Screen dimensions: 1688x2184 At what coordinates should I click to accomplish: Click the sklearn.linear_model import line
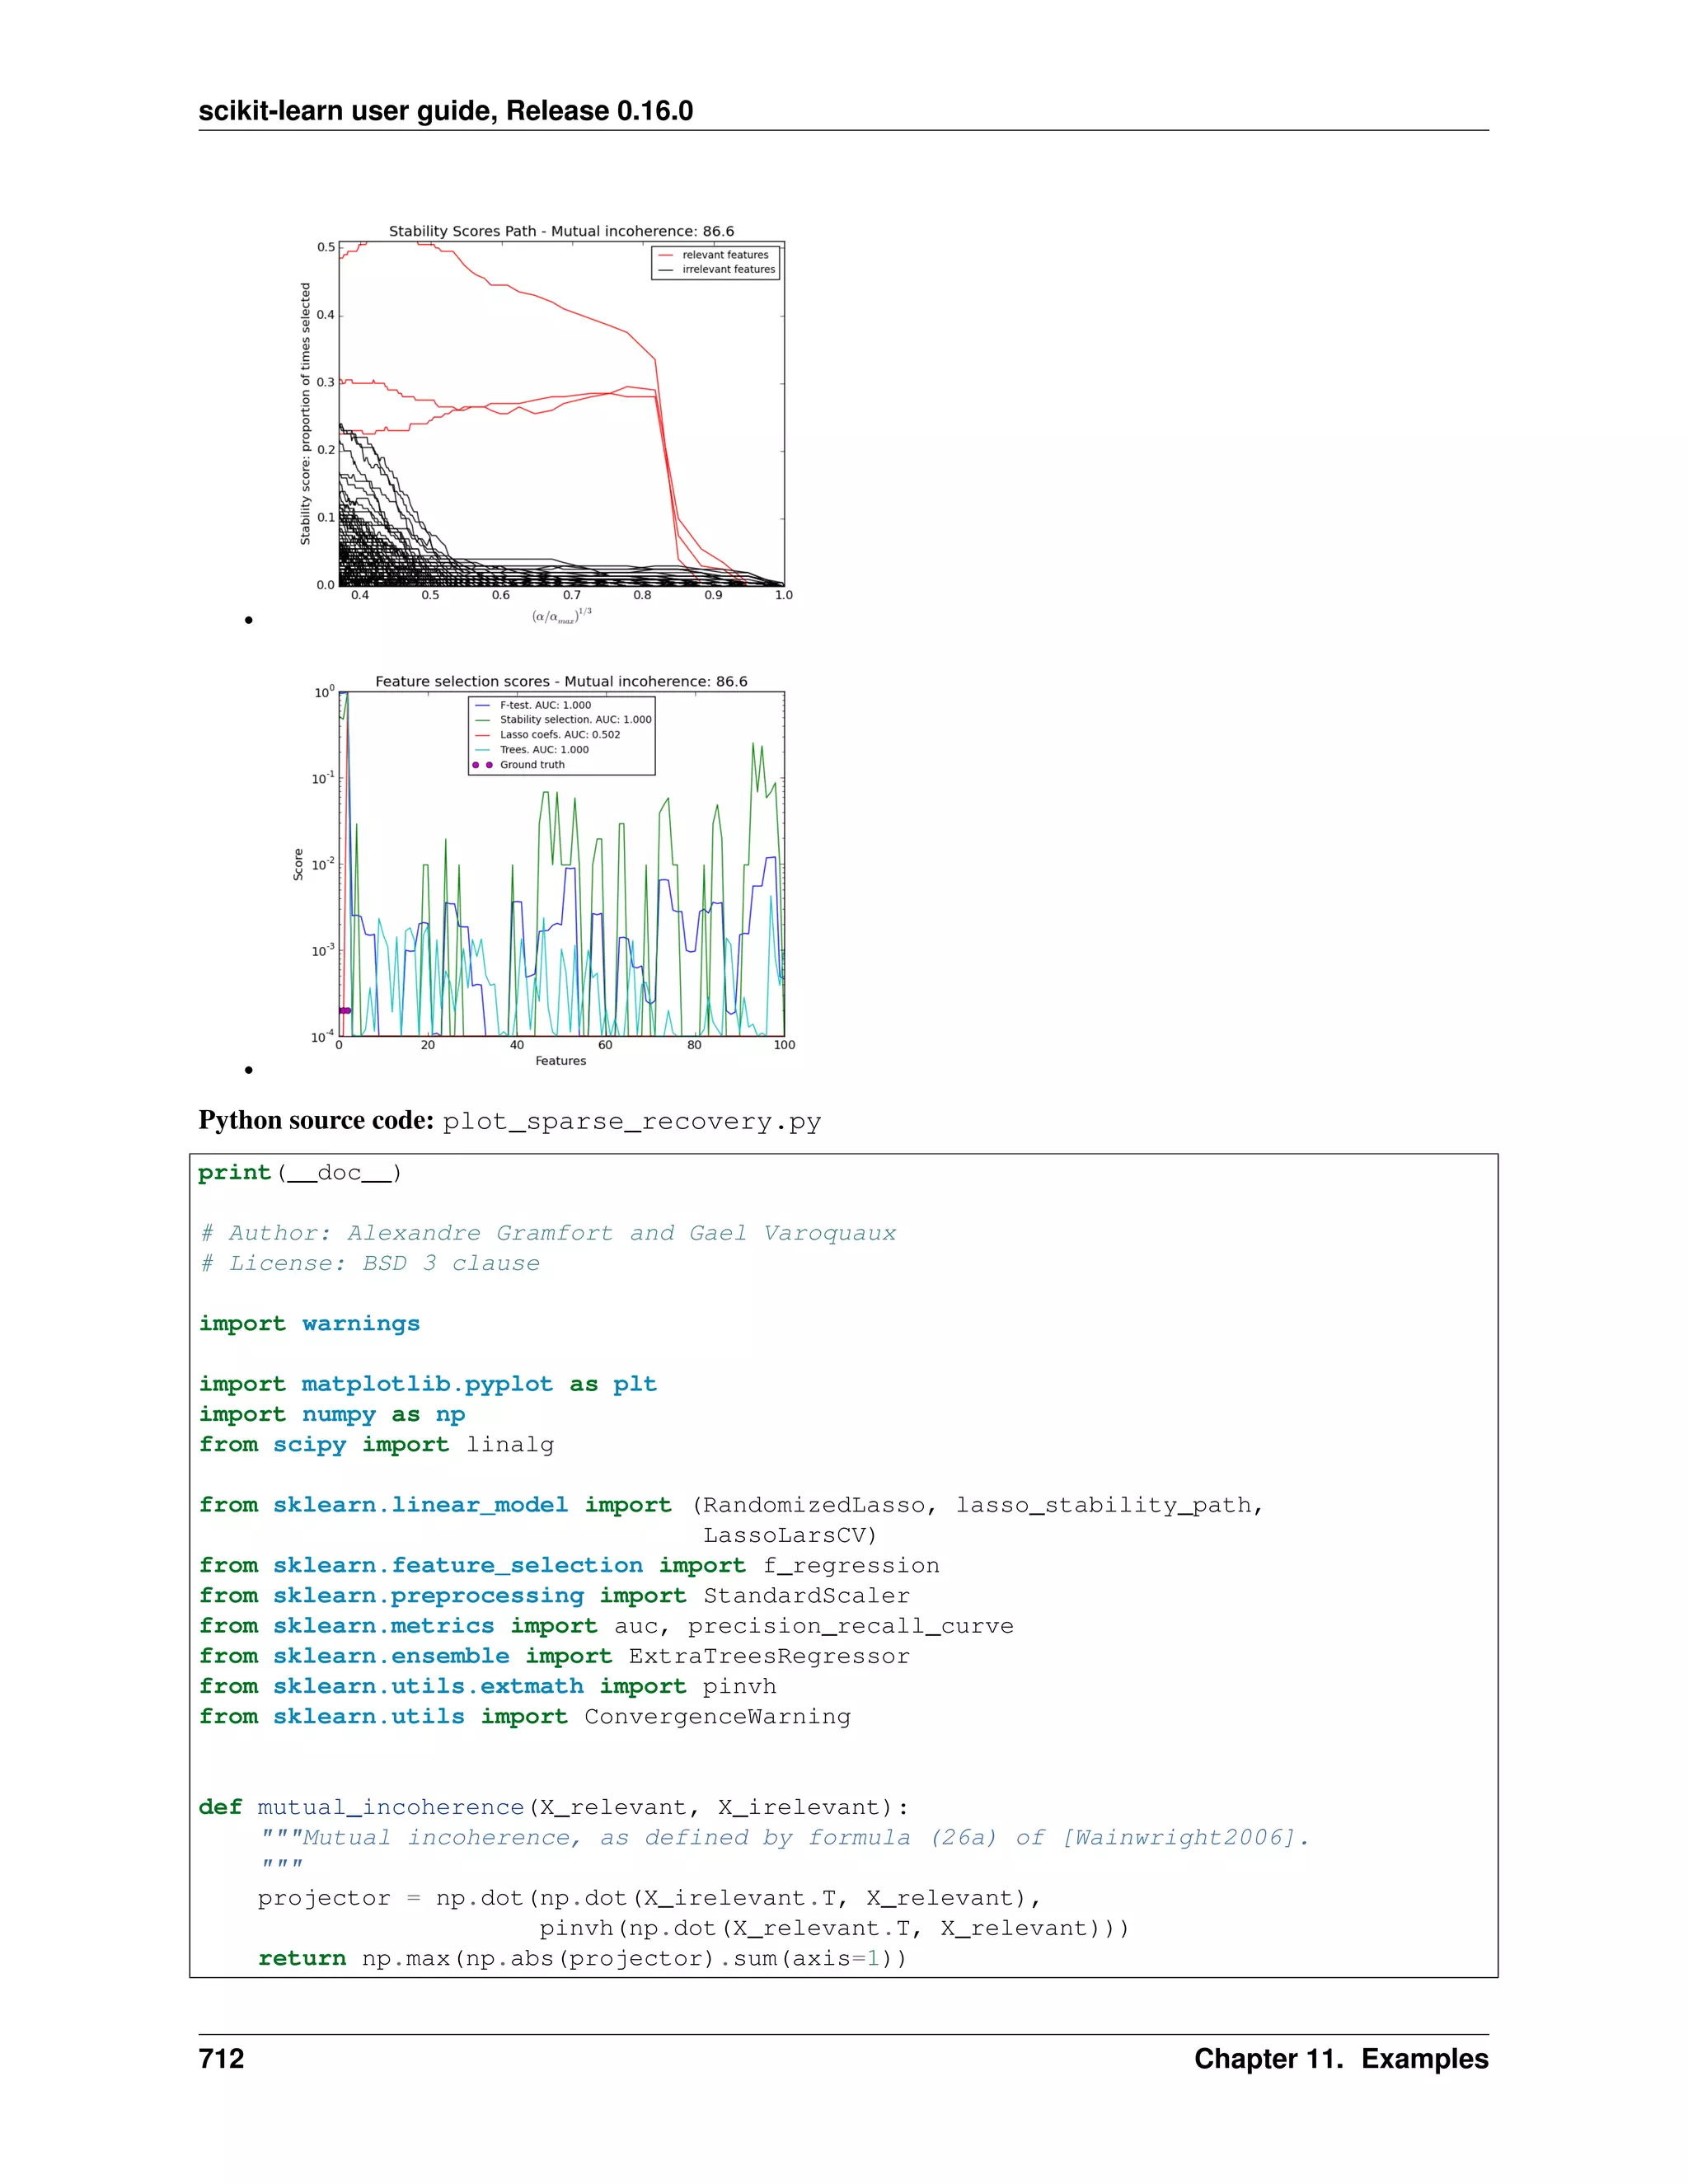click(x=731, y=1505)
